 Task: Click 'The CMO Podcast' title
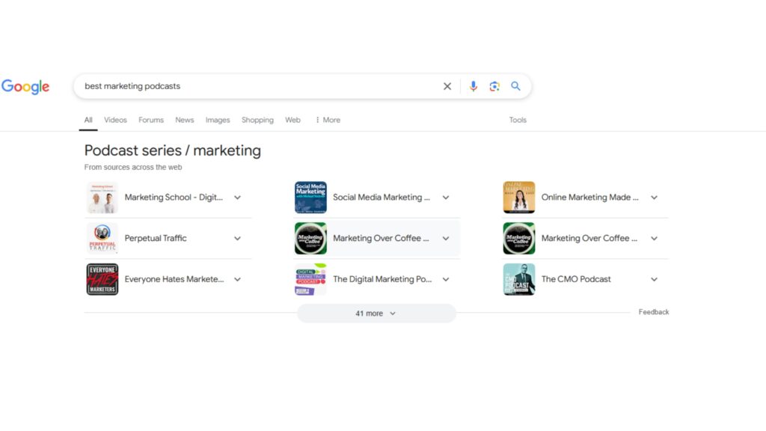[x=576, y=280]
